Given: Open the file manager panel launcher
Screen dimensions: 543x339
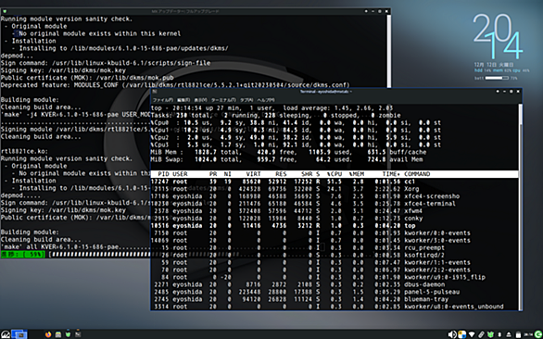Looking at the screenshot, I should coord(58,334).
